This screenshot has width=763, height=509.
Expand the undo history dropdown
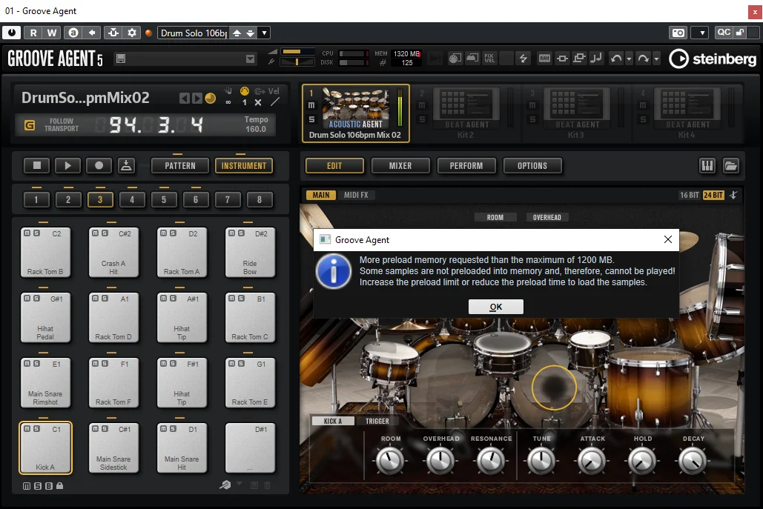[629, 59]
